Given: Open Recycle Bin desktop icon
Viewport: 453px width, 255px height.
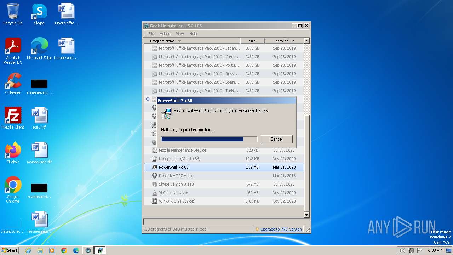Looking at the screenshot, I should 13,15.
